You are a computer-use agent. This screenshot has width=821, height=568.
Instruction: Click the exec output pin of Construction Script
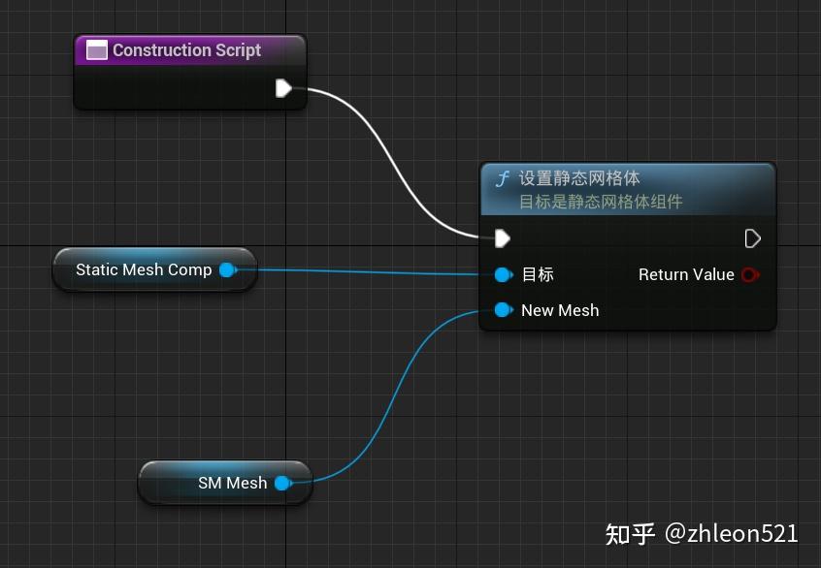pos(282,88)
